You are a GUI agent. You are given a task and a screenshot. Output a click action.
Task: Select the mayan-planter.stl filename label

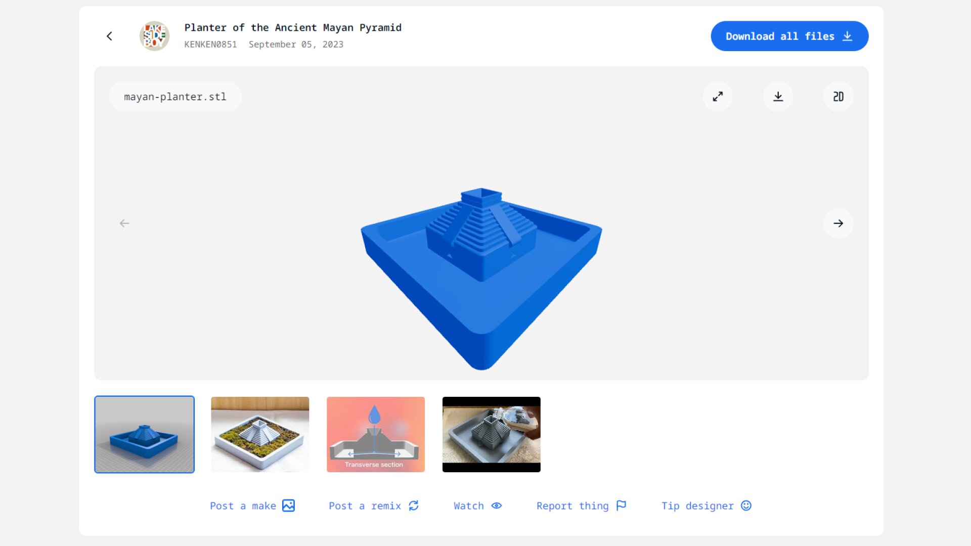point(174,97)
